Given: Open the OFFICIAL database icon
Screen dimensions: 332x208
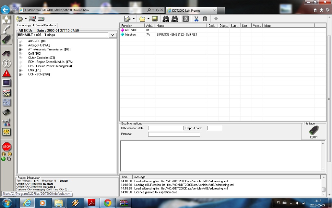Looking at the screenshot, I should (x=32, y=19).
